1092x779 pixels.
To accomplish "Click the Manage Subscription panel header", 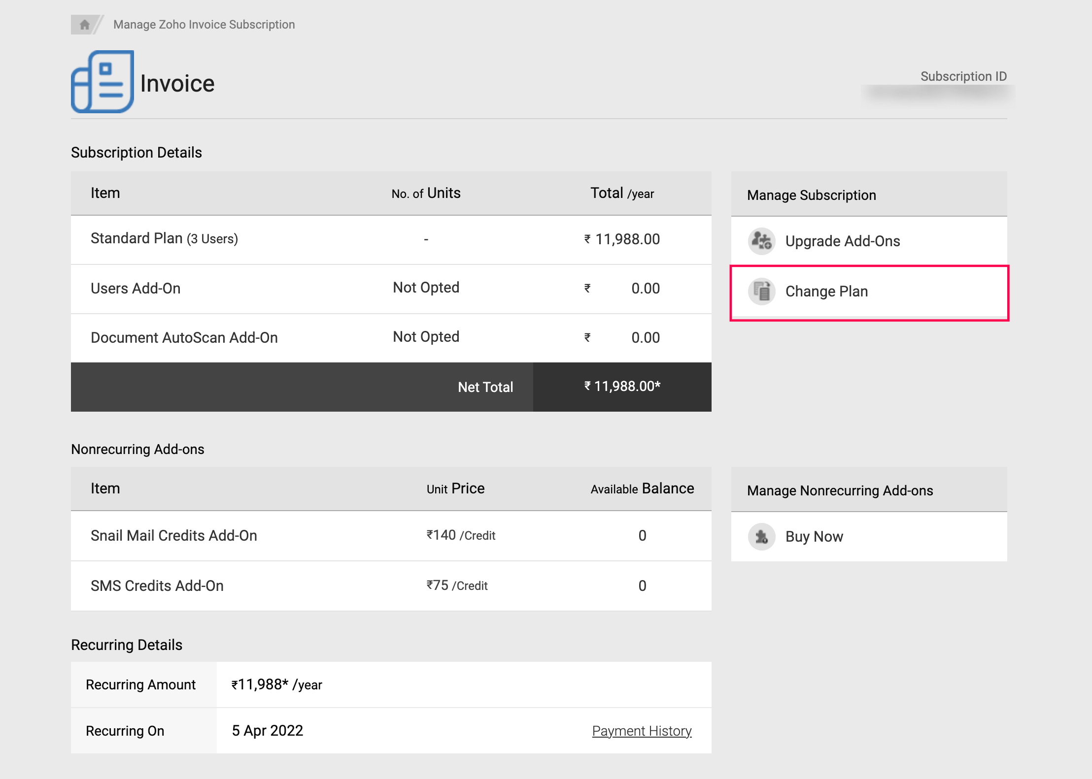I will click(811, 195).
